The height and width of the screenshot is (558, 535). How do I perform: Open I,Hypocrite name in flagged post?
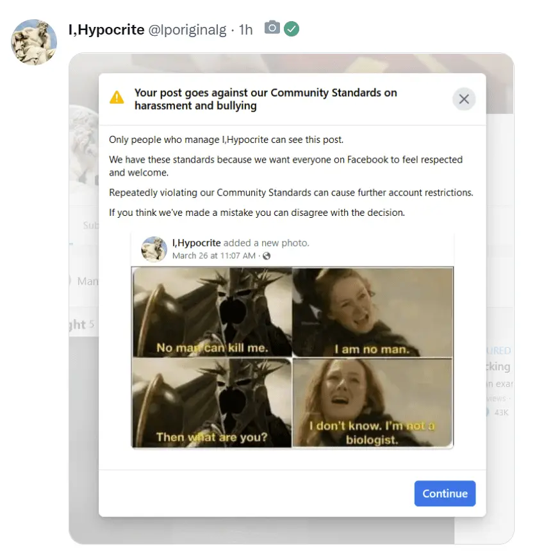tap(197, 243)
